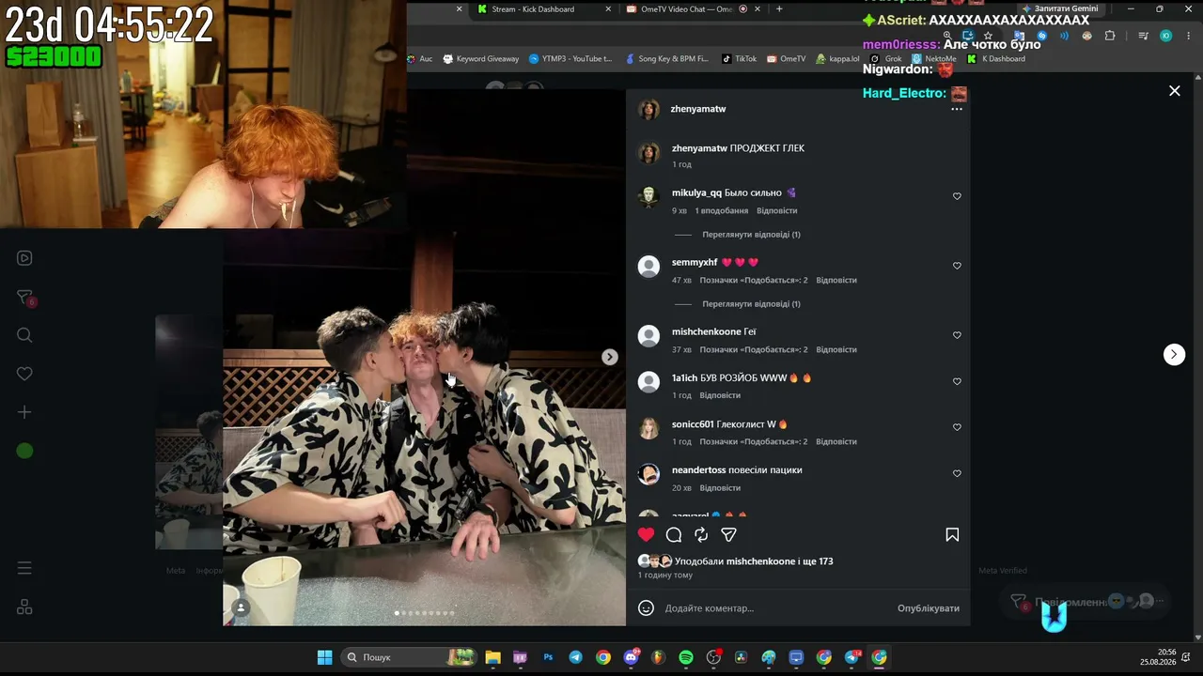Save the post with the bookmark icon
The image size is (1203, 676).
(x=952, y=534)
